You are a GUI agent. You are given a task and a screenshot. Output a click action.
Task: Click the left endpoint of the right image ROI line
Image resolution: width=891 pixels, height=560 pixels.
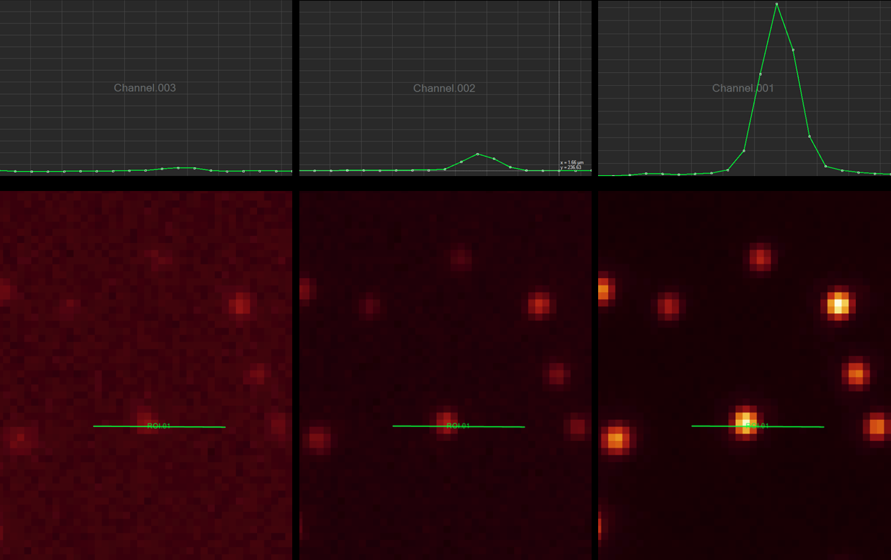[x=692, y=426]
